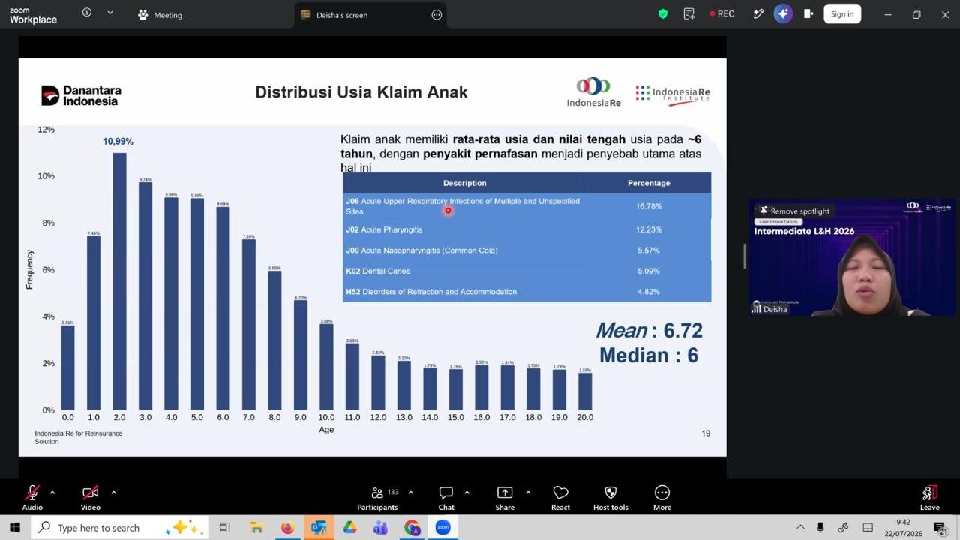Image resolution: width=960 pixels, height=540 pixels.
Task: Select the Zoom taskbar icon
Action: point(443,528)
